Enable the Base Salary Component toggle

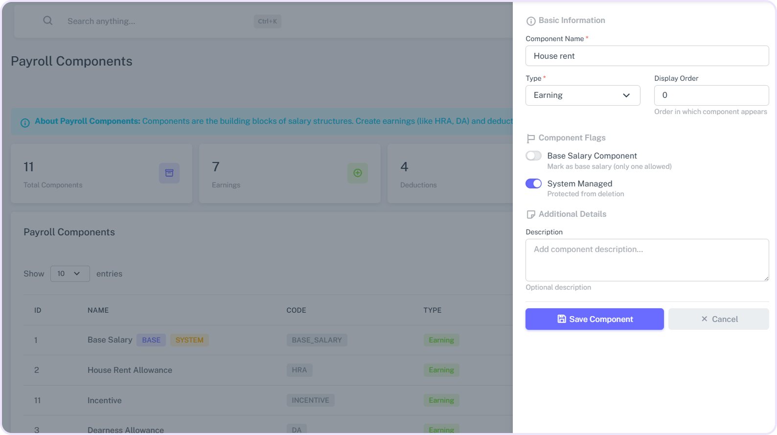[533, 156]
